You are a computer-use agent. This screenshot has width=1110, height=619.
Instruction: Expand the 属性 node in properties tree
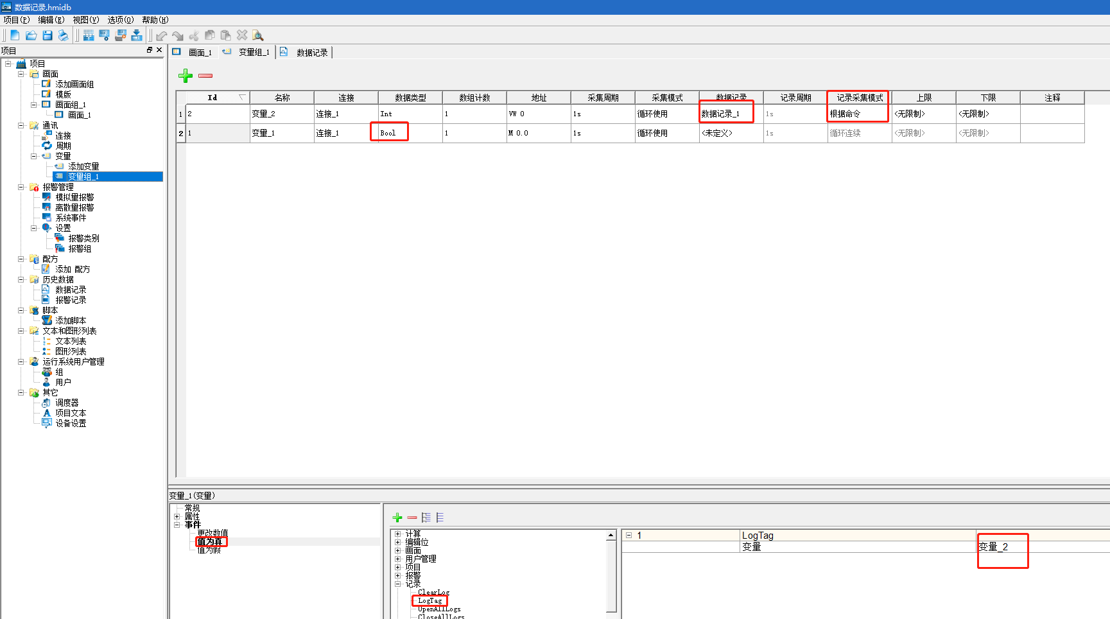[177, 516]
